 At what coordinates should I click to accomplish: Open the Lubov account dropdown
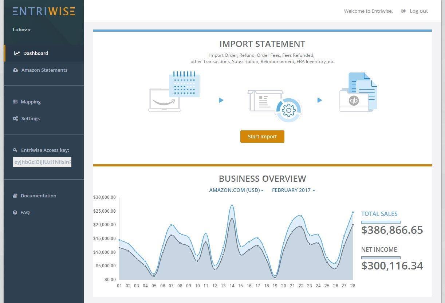21,29
